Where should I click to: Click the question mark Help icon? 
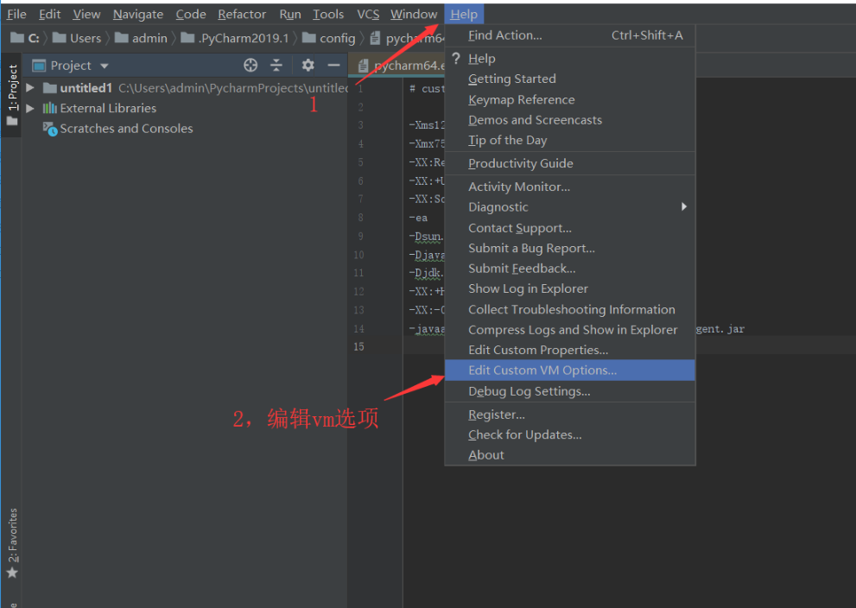tap(456, 58)
